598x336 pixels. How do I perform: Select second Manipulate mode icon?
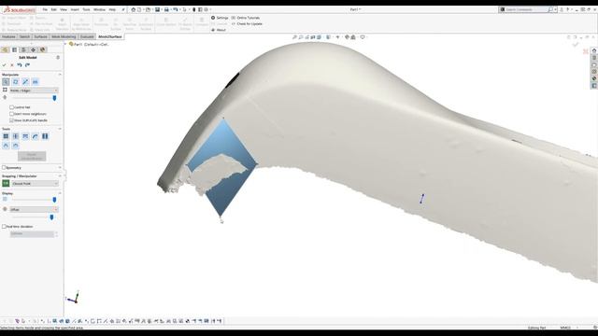(x=16, y=82)
